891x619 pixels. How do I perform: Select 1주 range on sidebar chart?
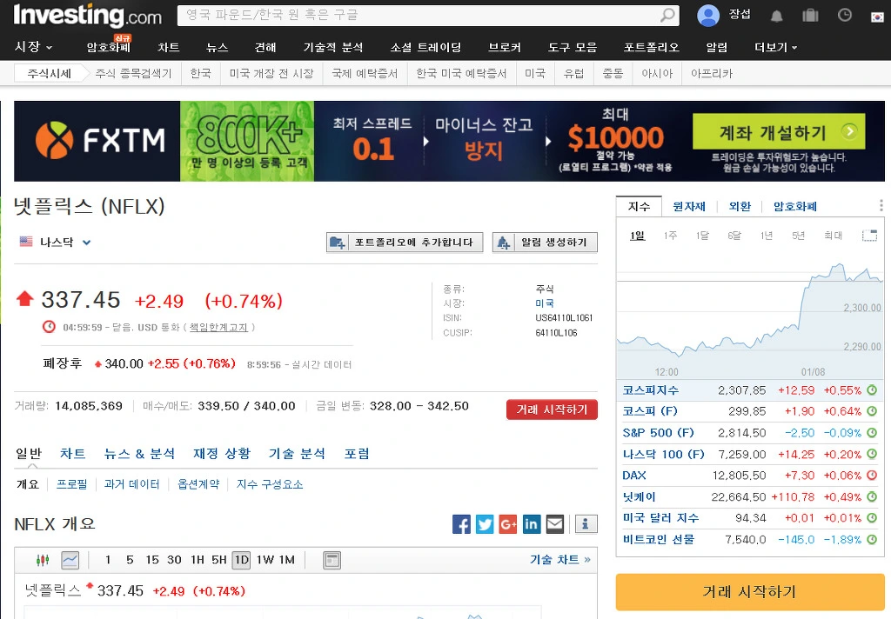(670, 235)
